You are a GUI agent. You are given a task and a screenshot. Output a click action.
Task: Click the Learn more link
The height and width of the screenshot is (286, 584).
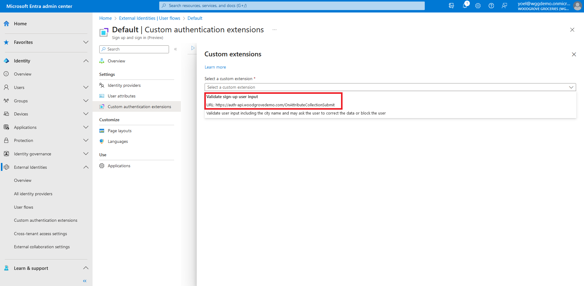215,67
